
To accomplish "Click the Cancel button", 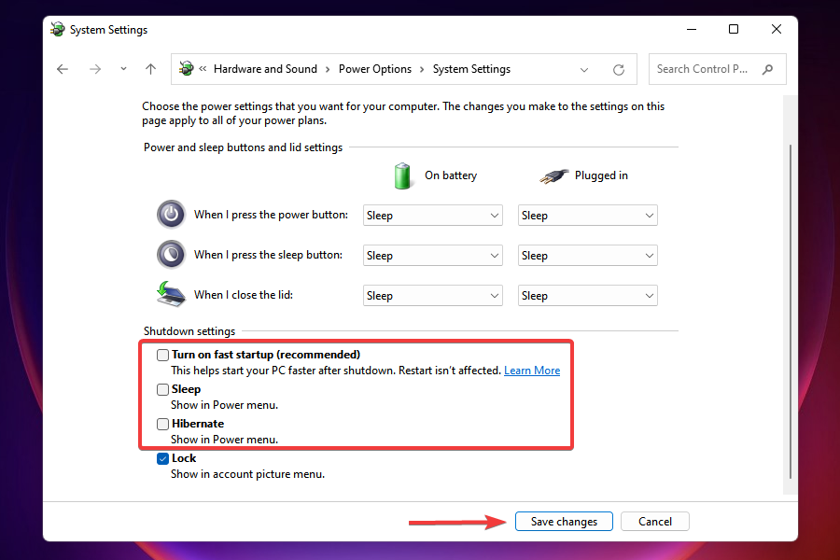I will pyautogui.click(x=654, y=522).
